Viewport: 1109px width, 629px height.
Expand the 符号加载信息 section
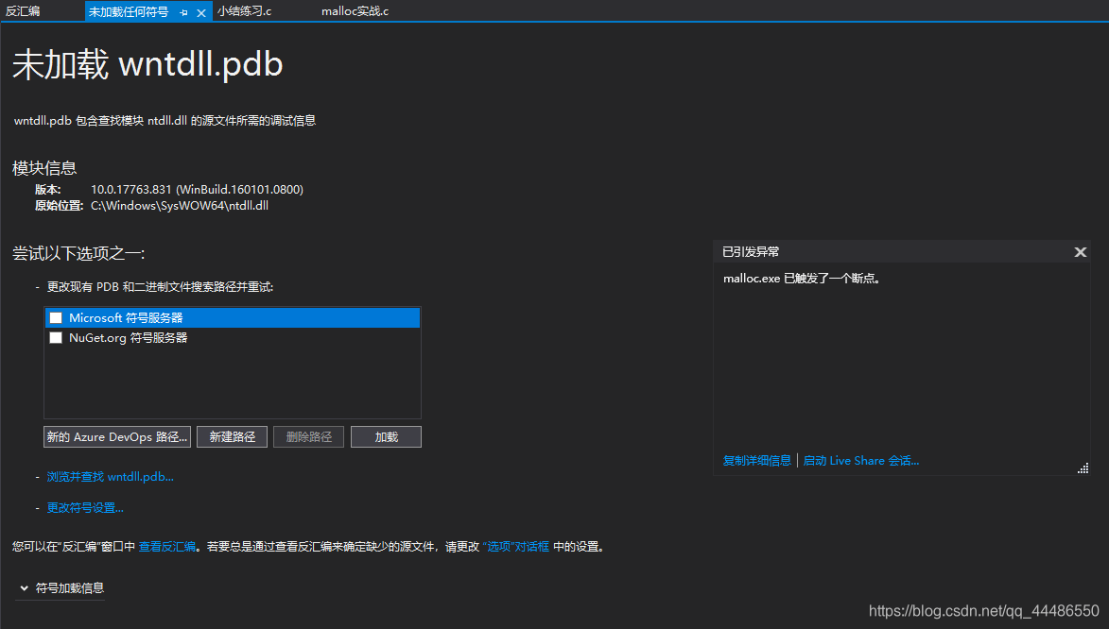[61, 588]
